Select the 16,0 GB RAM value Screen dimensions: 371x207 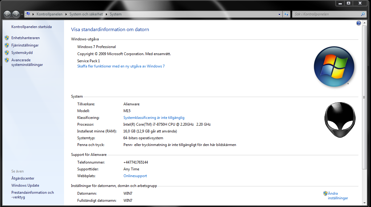(150, 131)
